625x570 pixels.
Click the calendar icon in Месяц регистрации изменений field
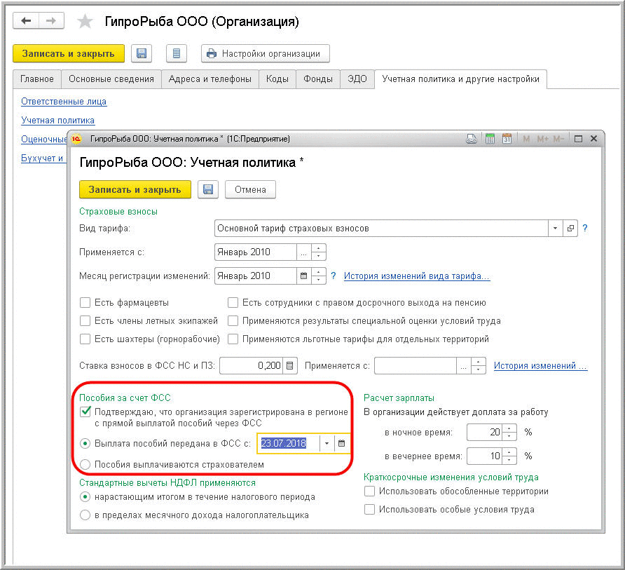click(x=303, y=276)
